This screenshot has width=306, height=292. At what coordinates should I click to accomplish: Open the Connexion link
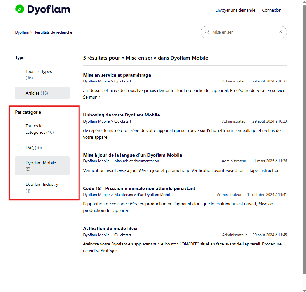272,10
